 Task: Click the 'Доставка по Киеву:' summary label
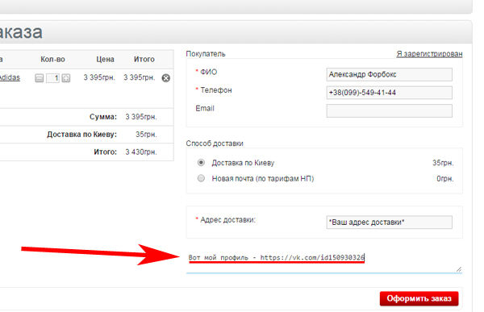[x=81, y=135]
